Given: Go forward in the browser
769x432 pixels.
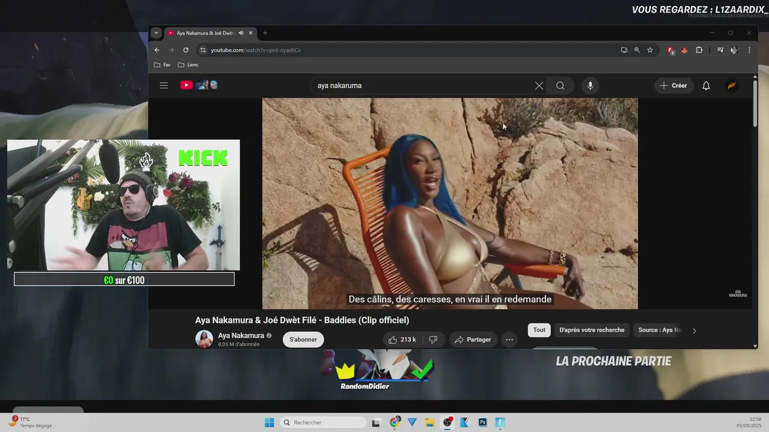Looking at the screenshot, I should (171, 50).
